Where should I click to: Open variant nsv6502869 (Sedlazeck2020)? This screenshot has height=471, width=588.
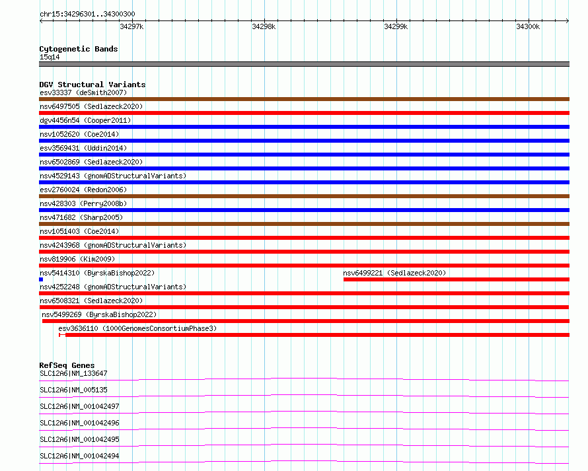click(x=91, y=162)
